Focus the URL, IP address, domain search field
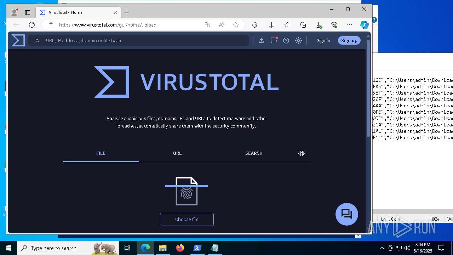The height and width of the screenshot is (255, 453). (x=138, y=40)
